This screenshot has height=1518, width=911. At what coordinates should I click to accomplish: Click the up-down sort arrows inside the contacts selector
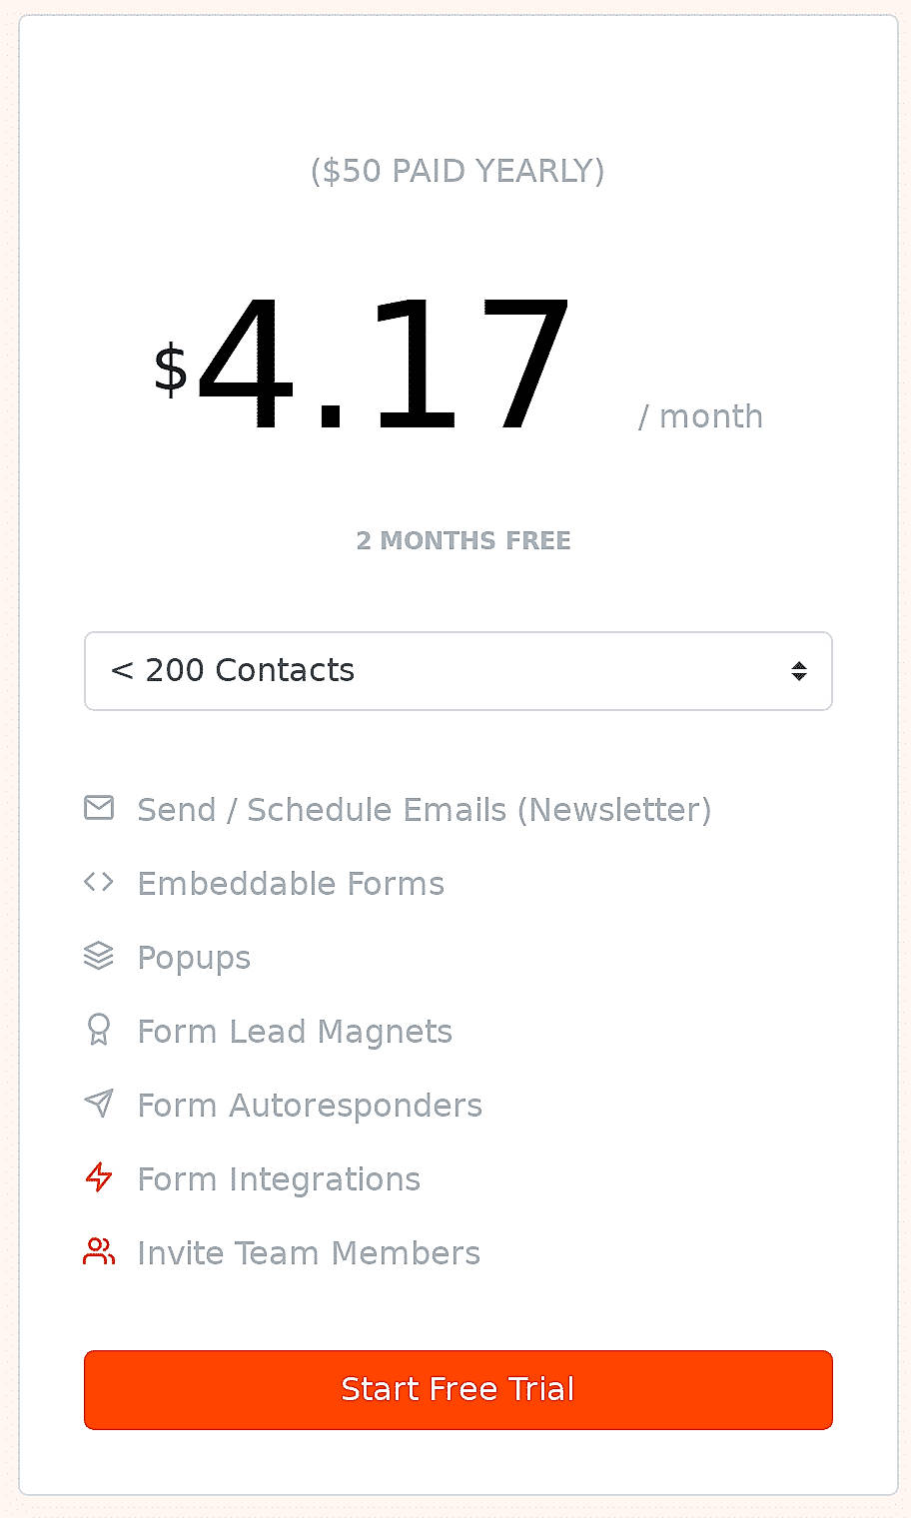(798, 671)
